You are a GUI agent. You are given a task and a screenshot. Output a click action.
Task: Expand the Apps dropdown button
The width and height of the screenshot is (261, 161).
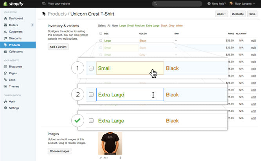click(x=221, y=14)
